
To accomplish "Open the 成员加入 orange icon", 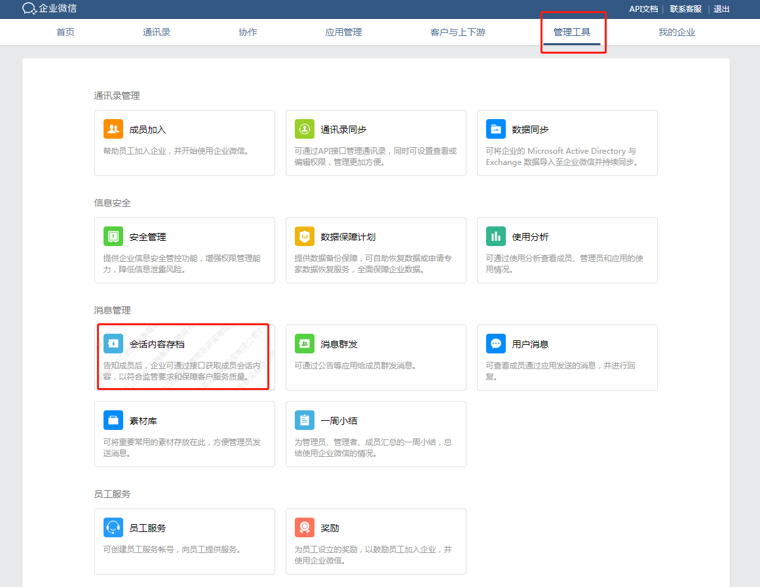I will pos(113,129).
